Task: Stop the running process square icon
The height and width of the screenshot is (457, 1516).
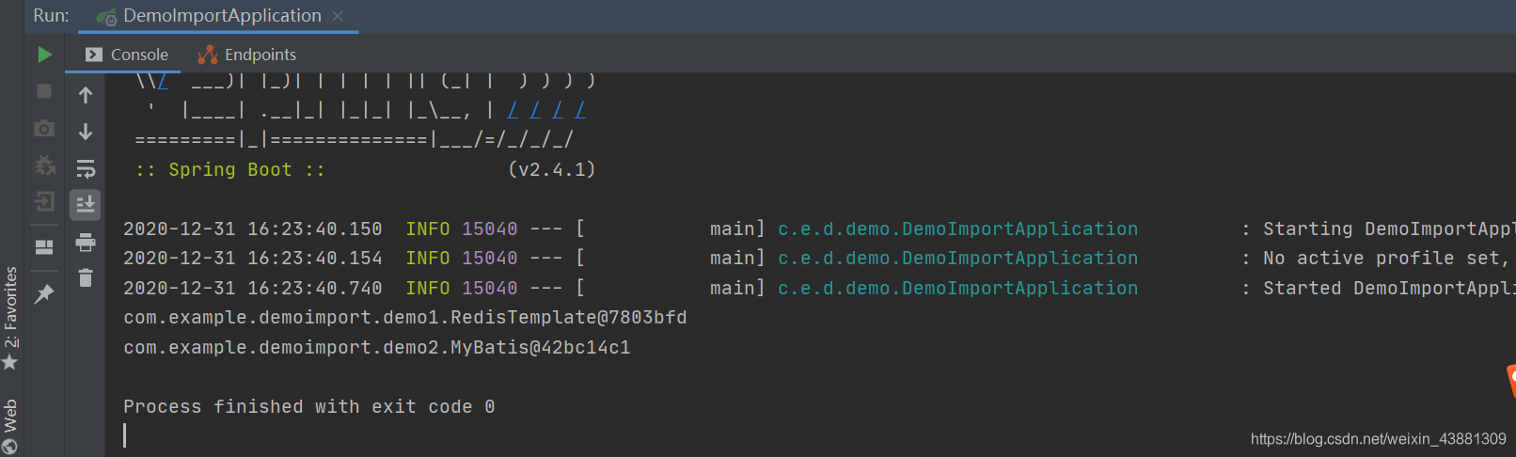Action: tap(44, 91)
